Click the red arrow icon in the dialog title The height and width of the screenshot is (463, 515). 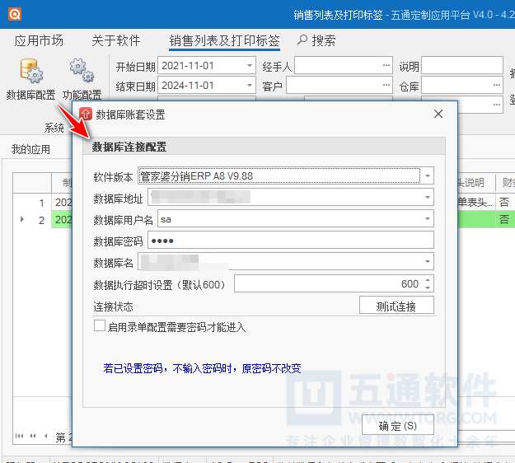pyautogui.click(x=86, y=114)
